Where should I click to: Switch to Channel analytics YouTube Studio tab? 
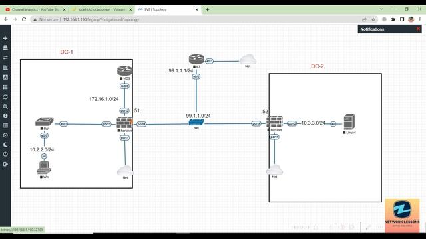pyautogui.click(x=35, y=9)
